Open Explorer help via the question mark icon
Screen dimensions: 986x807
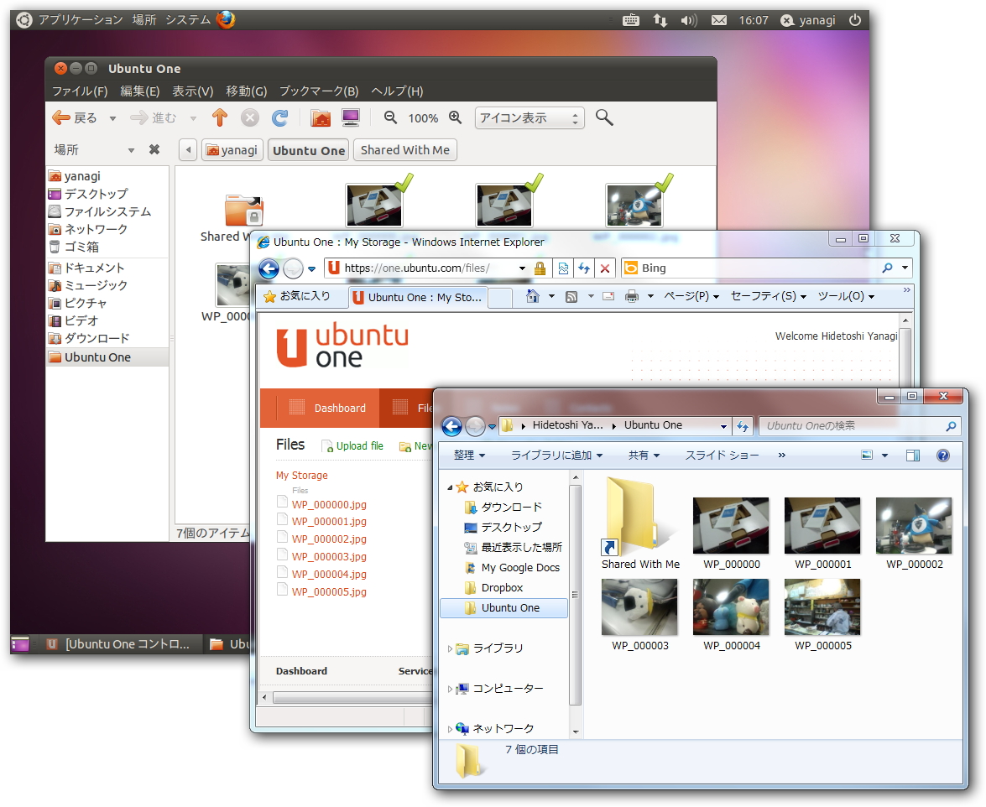(943, 456)
